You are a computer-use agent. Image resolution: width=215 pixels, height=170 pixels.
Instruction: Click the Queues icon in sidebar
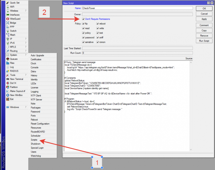8,59
